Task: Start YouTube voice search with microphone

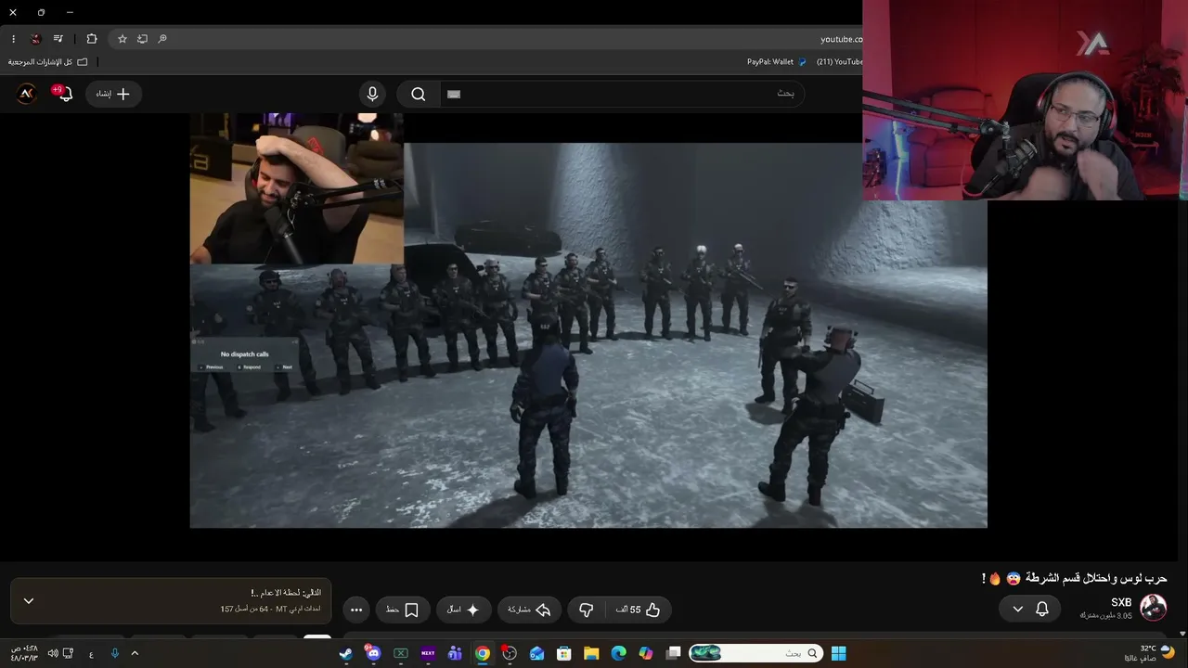Action: (x=372, y=94)
